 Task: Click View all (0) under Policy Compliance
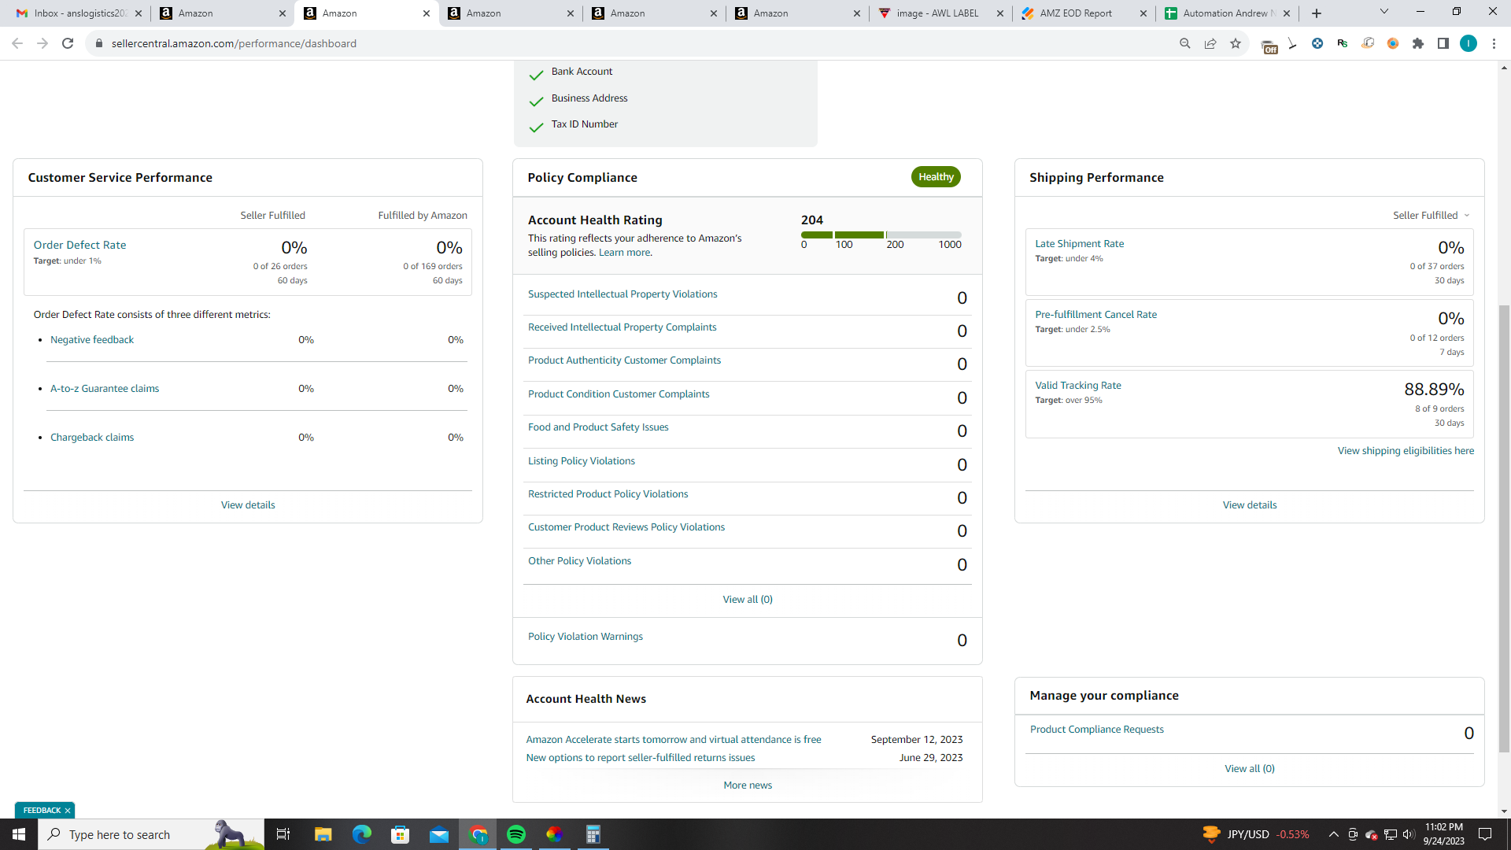pyautogui.click(x=748, y=599)
